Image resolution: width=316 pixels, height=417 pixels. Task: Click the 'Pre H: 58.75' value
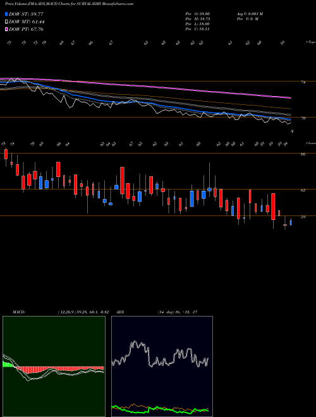(x=198, y=19)
